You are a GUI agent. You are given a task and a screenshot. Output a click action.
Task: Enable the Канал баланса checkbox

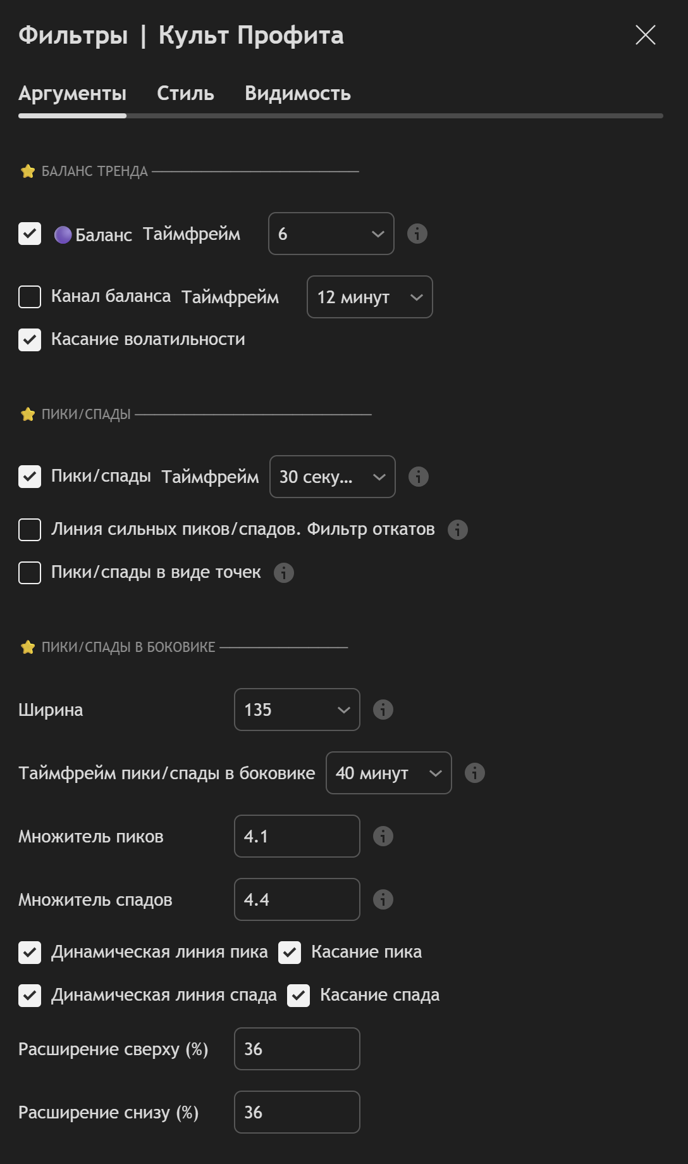click(x=30, y=297)
